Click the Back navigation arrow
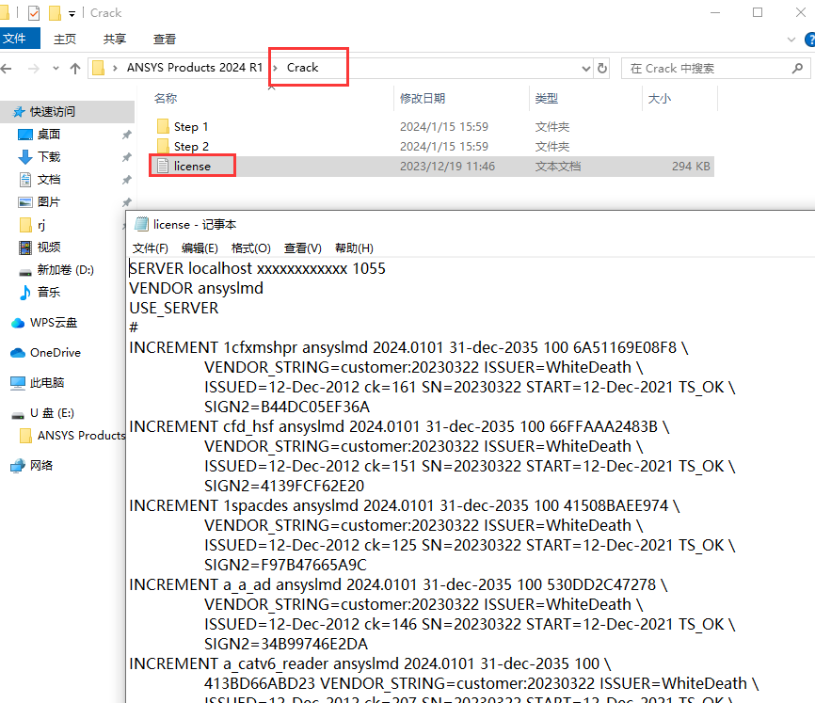 click(7, 68)
